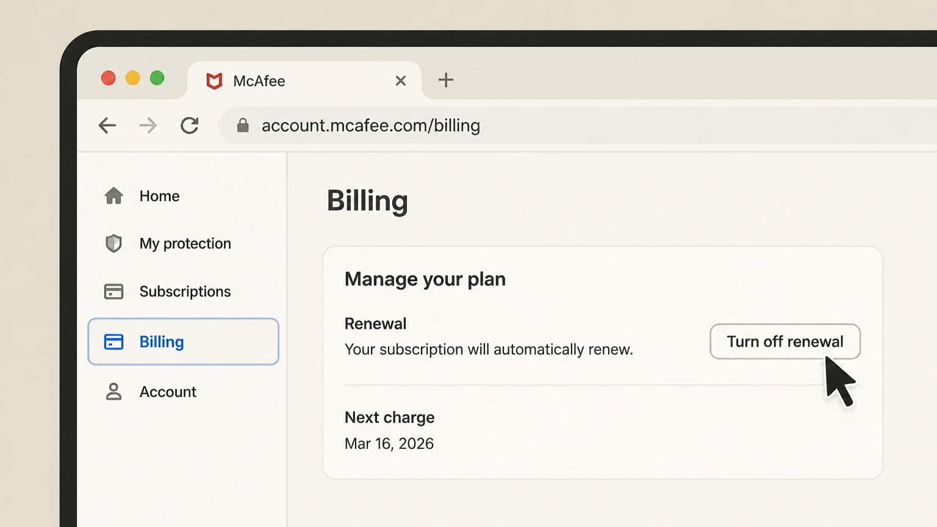Image resolution: width=937 pixels, height=527 pixels.
Task: Click the red close window button
Action: pos(109,78)
